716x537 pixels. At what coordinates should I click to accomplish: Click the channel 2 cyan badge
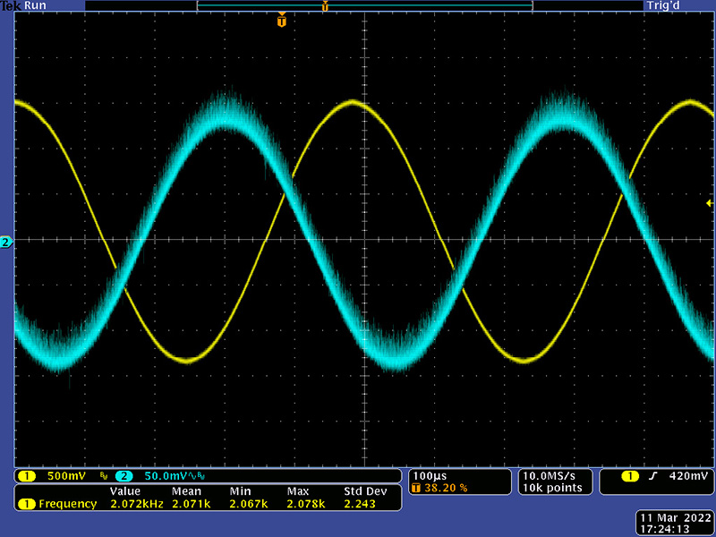pos(124,476)
